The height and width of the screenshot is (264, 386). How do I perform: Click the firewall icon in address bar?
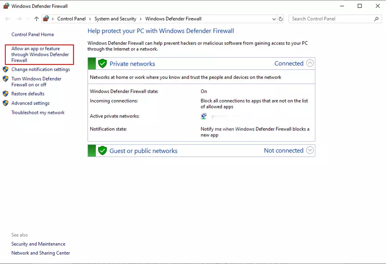click(46, 18)
